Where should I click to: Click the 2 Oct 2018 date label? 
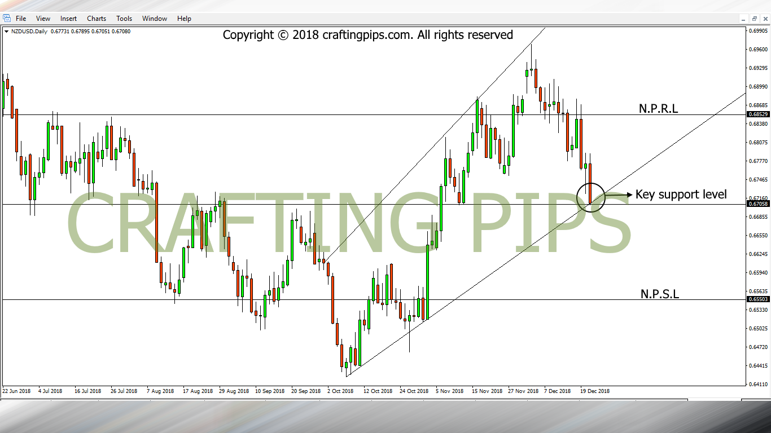pyautogui.click(x=340, y=391)
